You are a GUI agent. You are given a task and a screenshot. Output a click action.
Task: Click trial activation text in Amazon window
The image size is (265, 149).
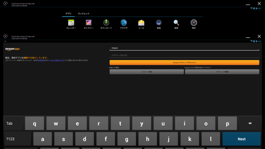[x=23, y=37]
